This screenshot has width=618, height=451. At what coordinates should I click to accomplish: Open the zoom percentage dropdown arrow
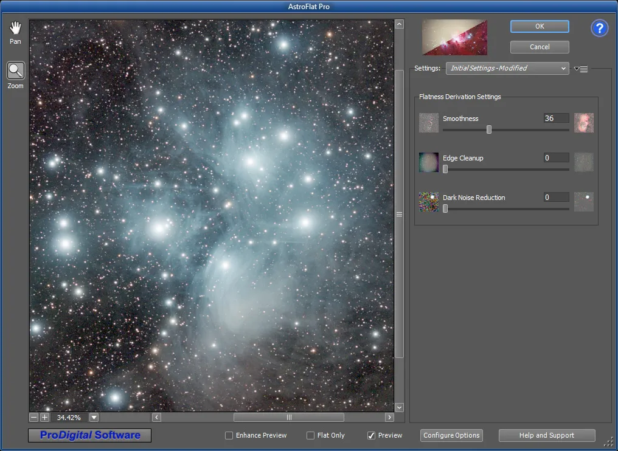click(x=93, y=418)
